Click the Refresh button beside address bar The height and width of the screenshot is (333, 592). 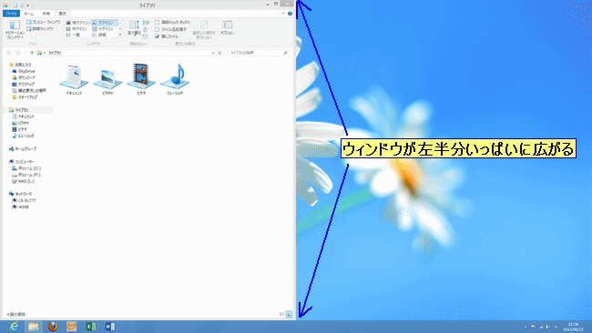point(220,53)
